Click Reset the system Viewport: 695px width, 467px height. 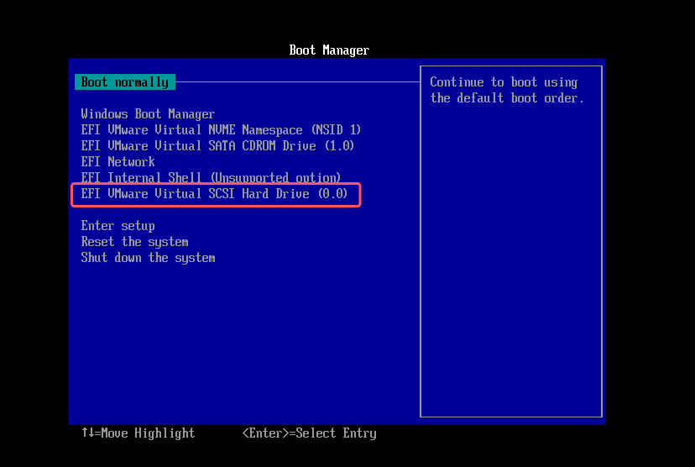(134, 242)
